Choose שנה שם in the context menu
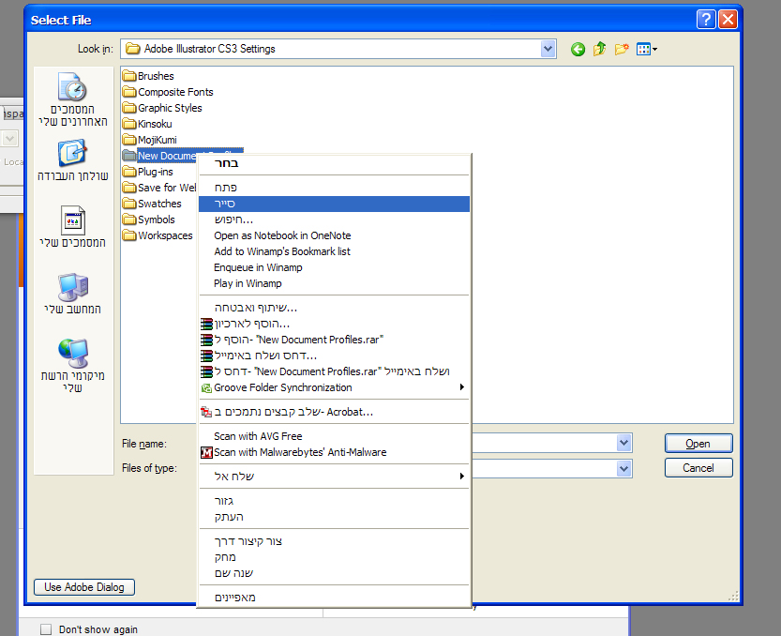781x636 pixels. pos(334,573)
